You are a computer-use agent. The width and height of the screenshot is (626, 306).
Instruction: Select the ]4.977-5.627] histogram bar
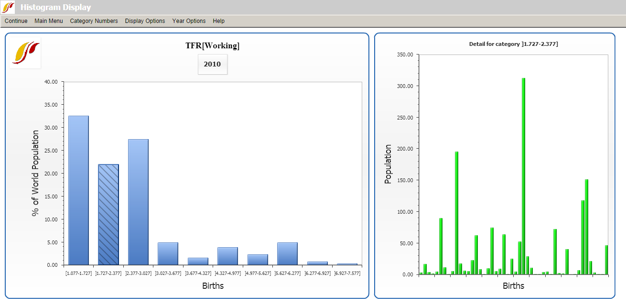258,260
